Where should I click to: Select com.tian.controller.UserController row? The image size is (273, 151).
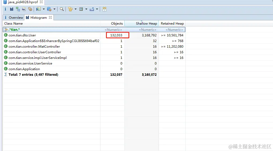94,52
